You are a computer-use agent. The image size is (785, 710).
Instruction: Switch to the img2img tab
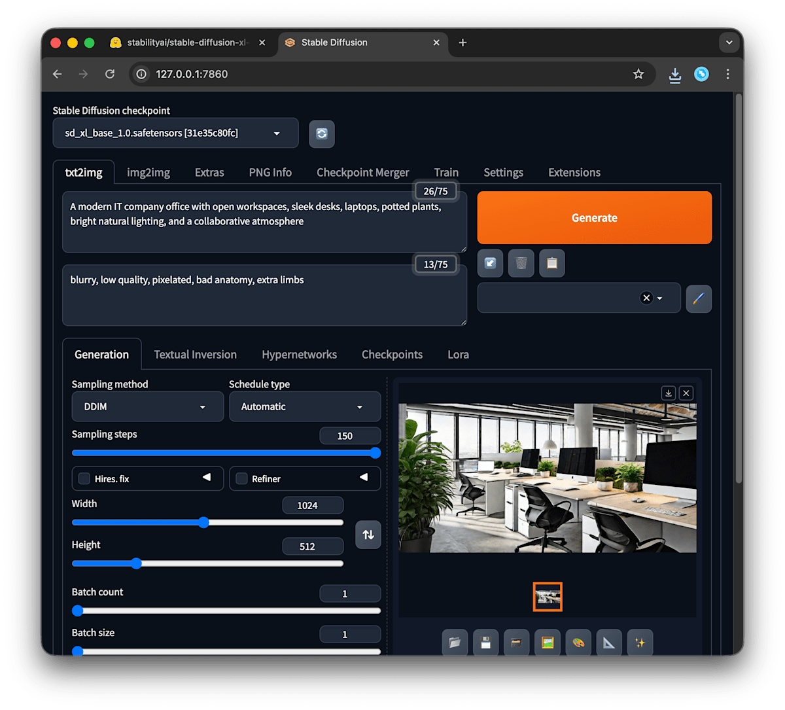coord(148,173)
